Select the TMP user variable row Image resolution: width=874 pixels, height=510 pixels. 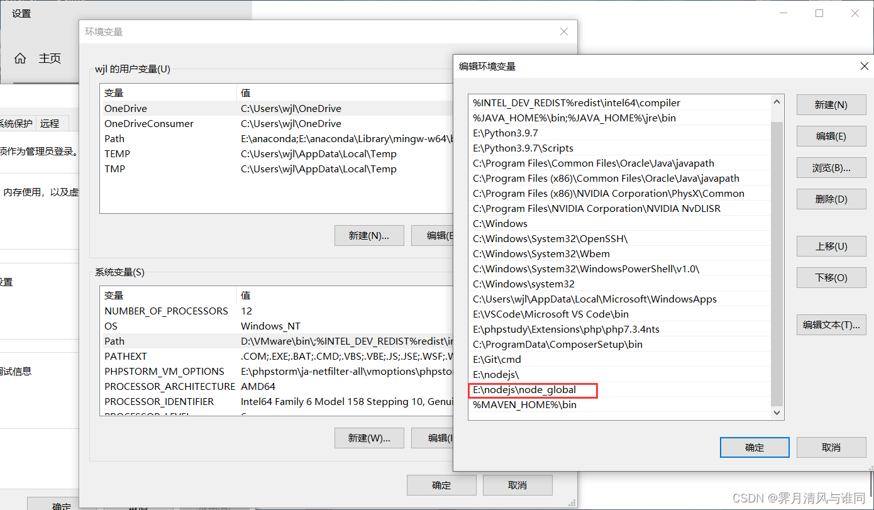point(277,169)
